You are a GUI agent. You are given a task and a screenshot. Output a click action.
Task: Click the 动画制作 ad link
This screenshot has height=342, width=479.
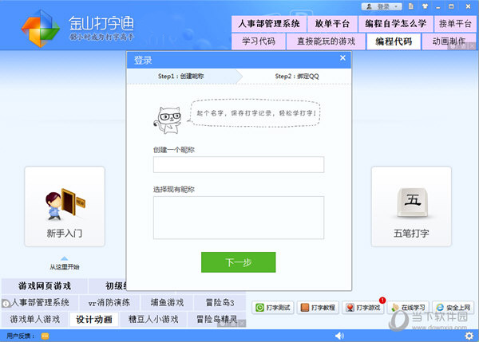pos(449,41)
